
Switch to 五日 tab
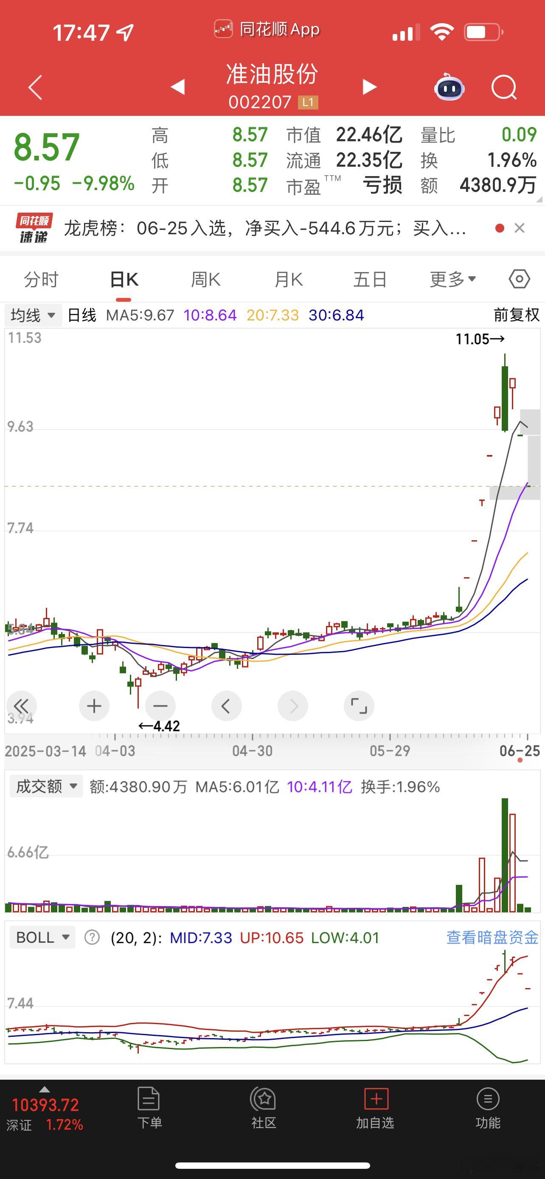(370, 279)
